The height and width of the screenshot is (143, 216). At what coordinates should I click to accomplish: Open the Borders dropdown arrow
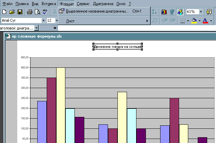coord(188,21)
